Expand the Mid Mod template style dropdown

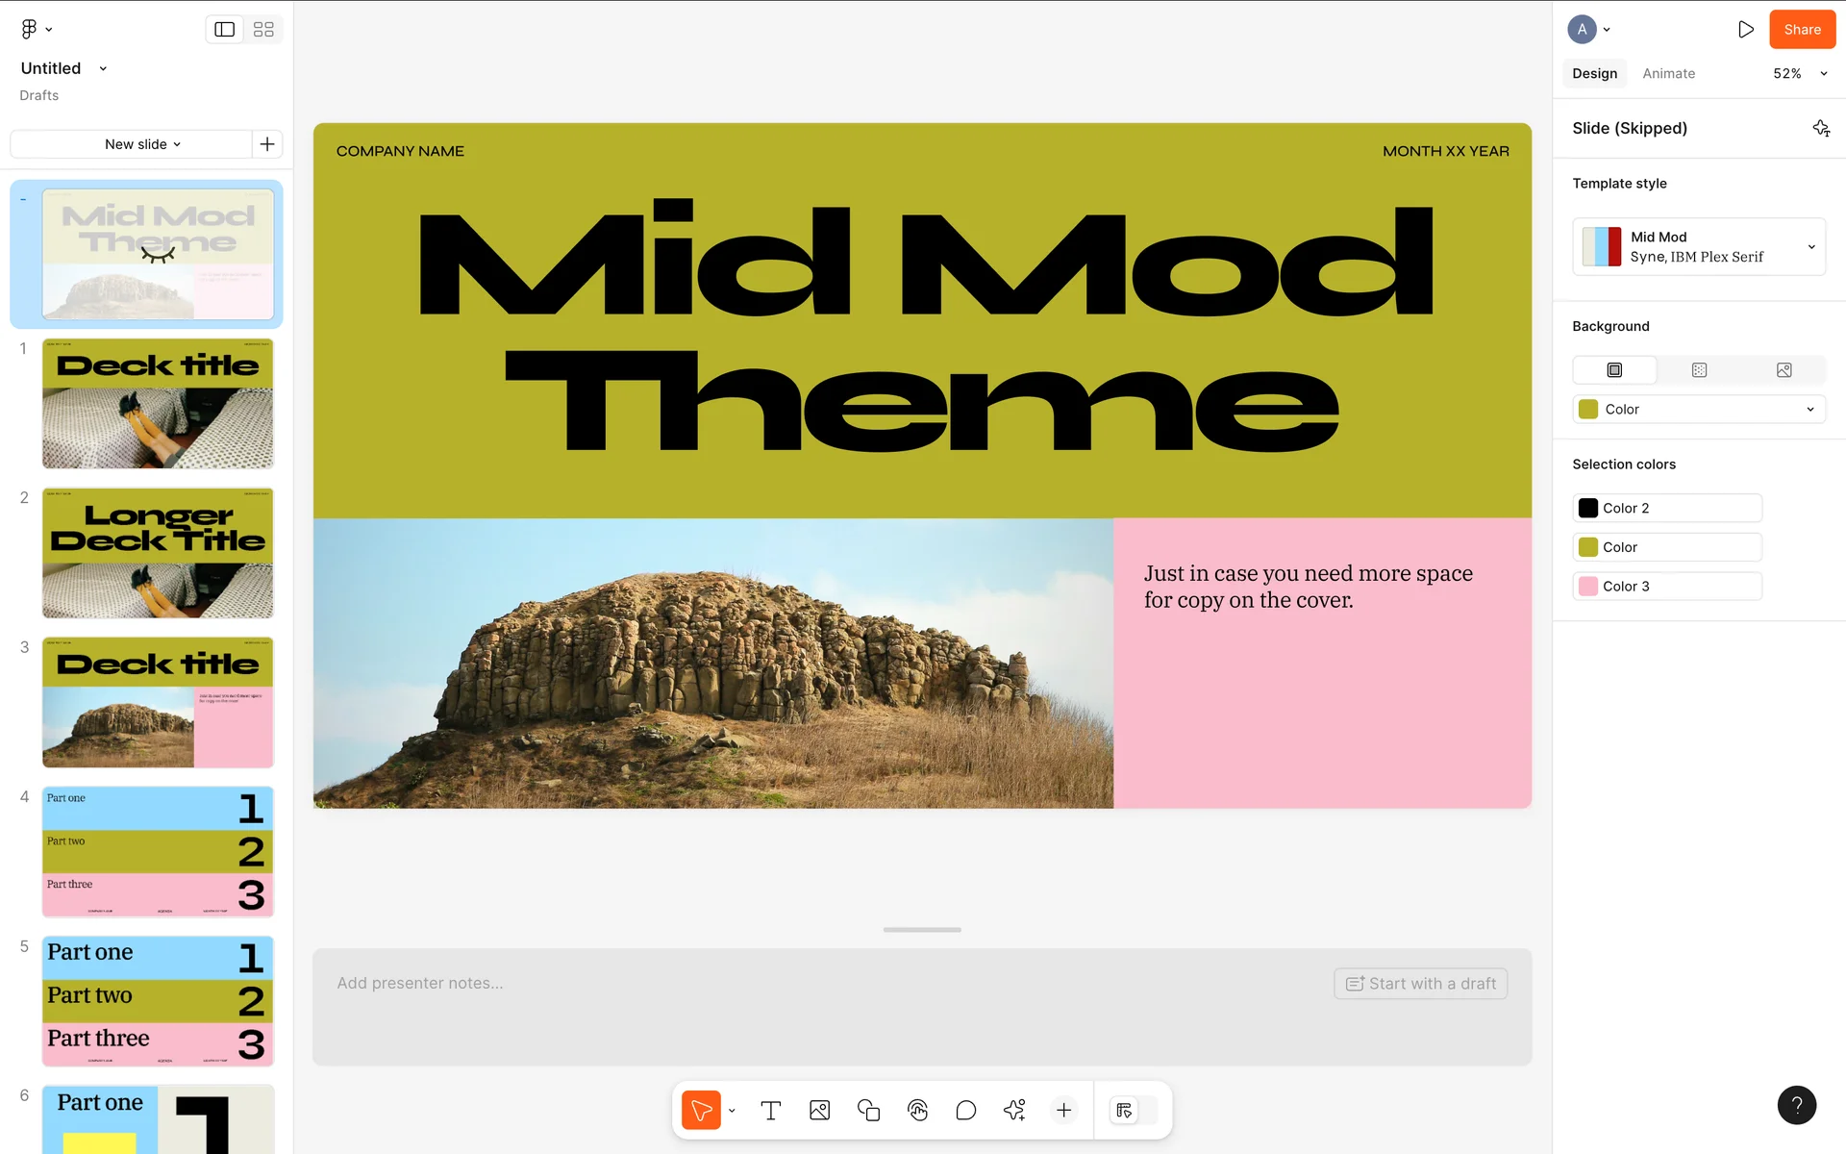pos(1810,247)
